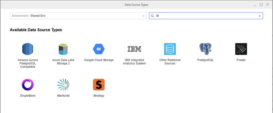This screenshot has width=273, height=113.
Task: Click the "IBM Integrated Analytics System" label text
Action: [134, 62]
